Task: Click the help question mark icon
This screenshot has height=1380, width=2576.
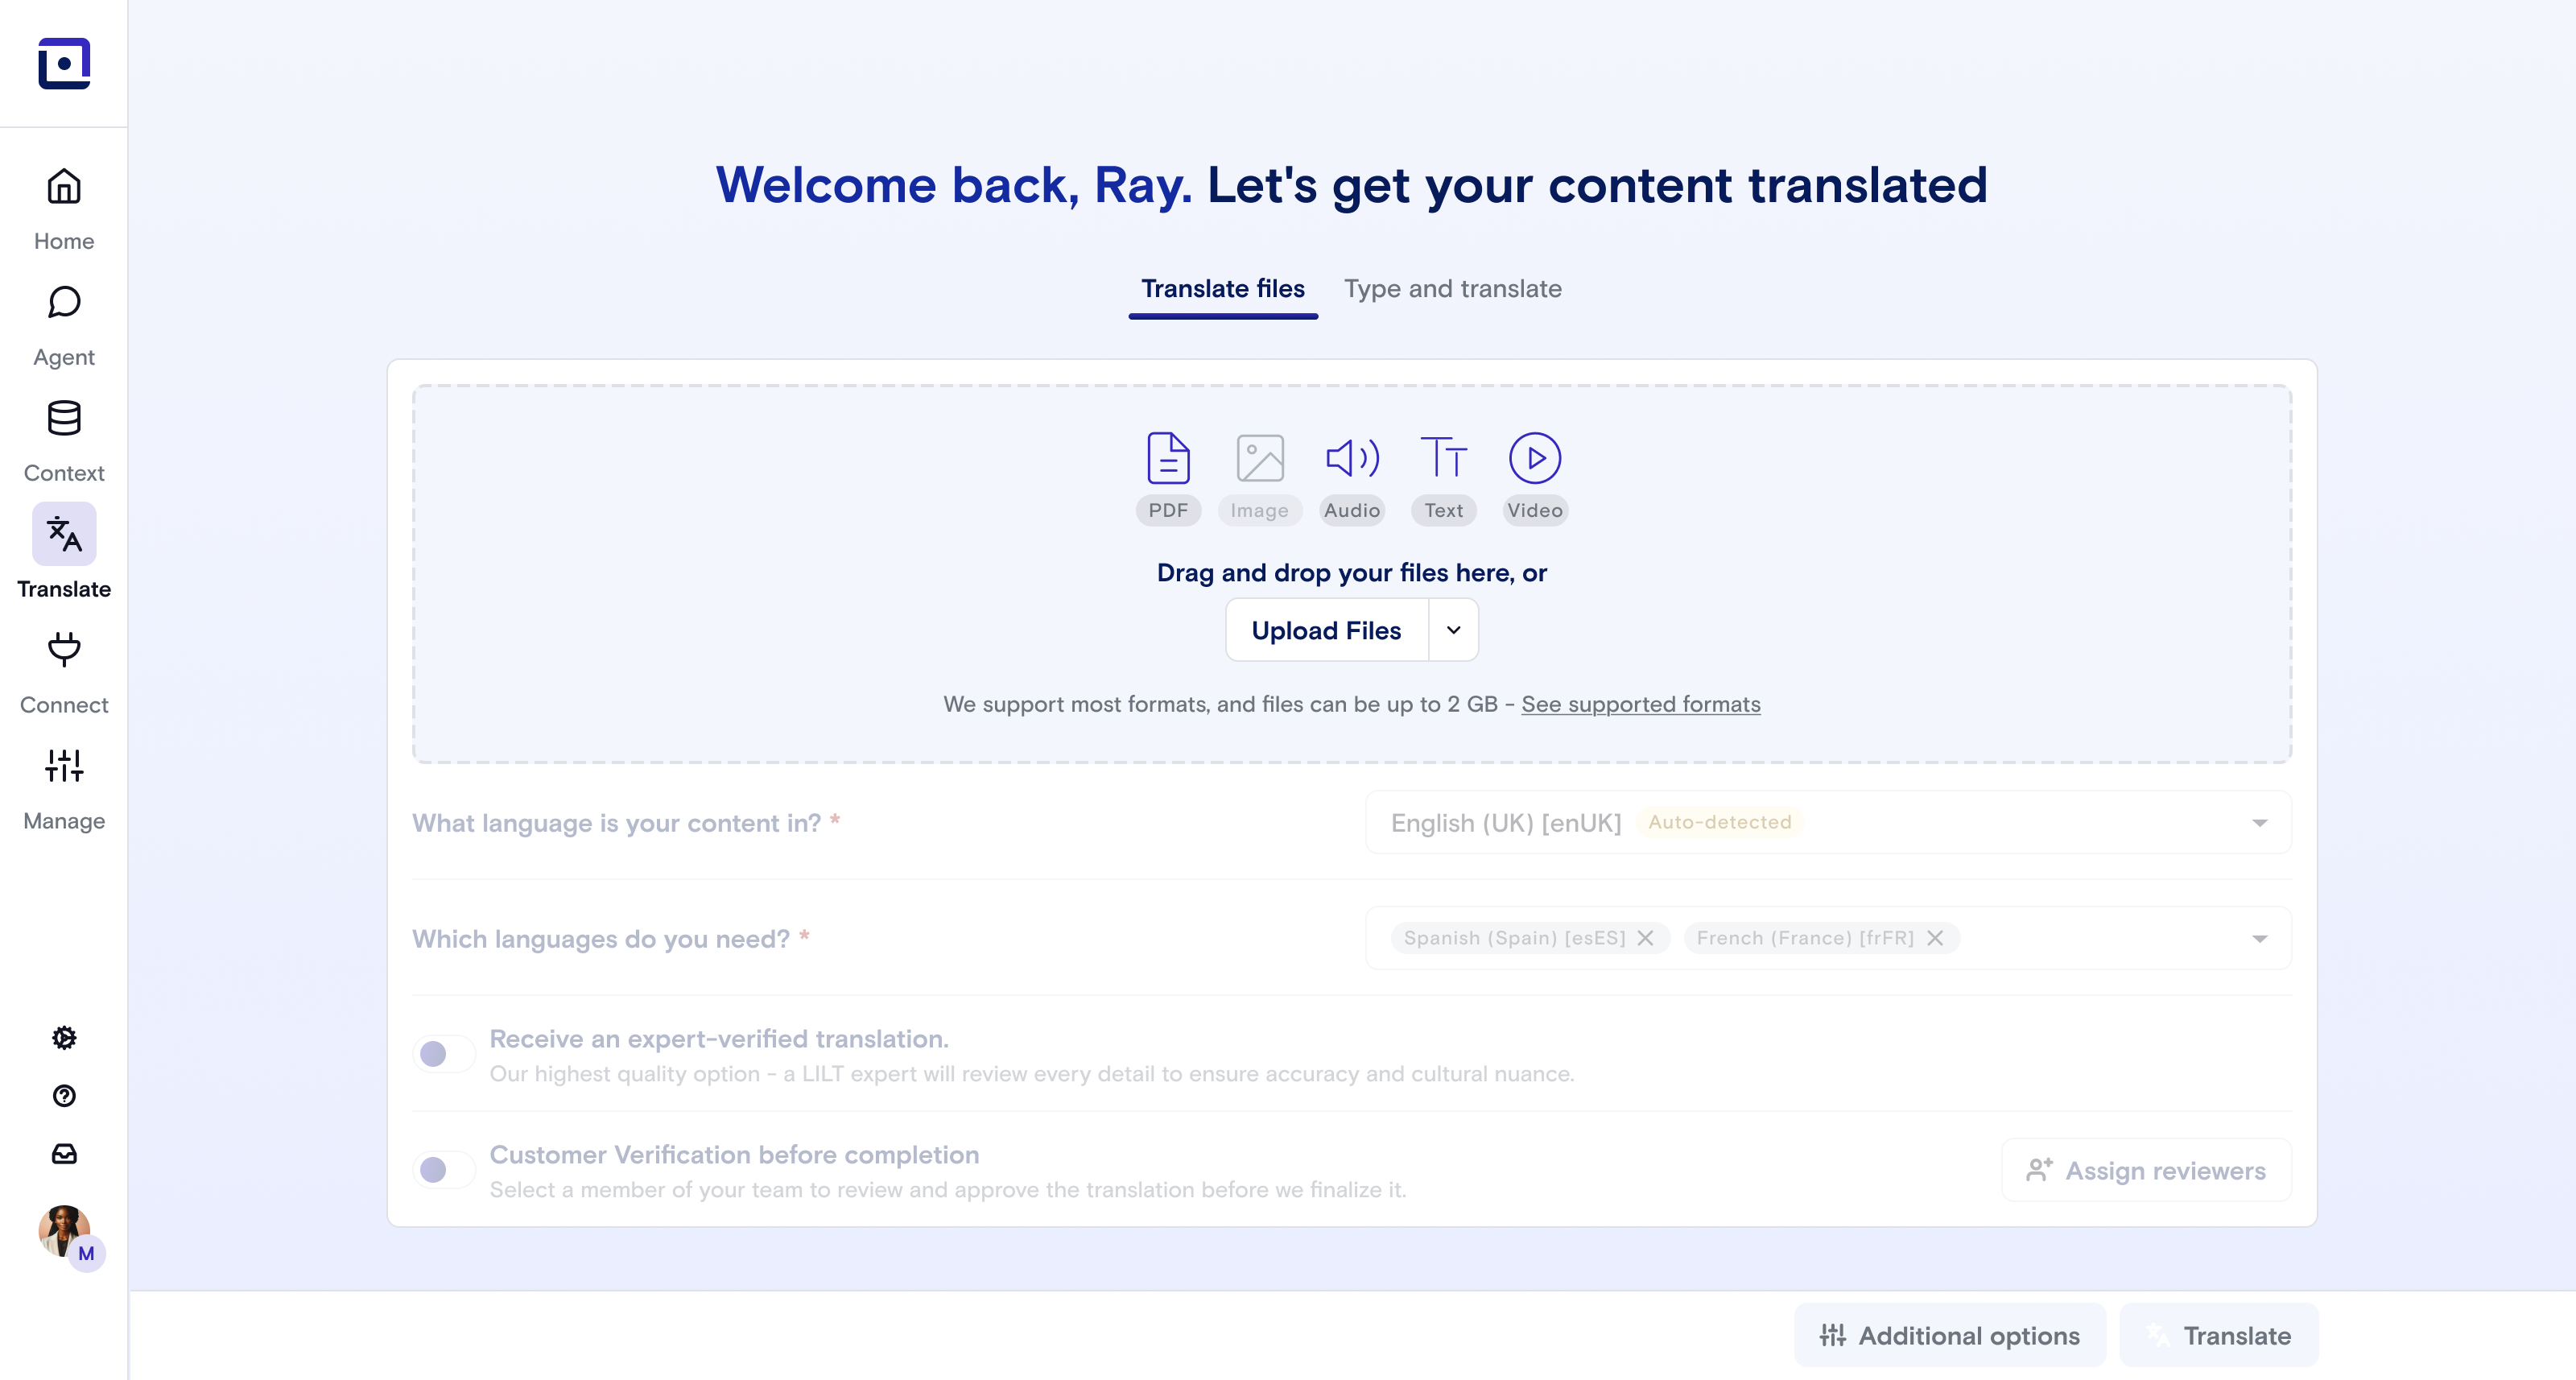Action: tap(64, 1096)
